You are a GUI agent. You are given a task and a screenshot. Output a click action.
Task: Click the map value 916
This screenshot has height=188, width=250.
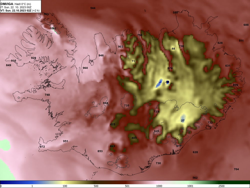(x=13, y=61)
